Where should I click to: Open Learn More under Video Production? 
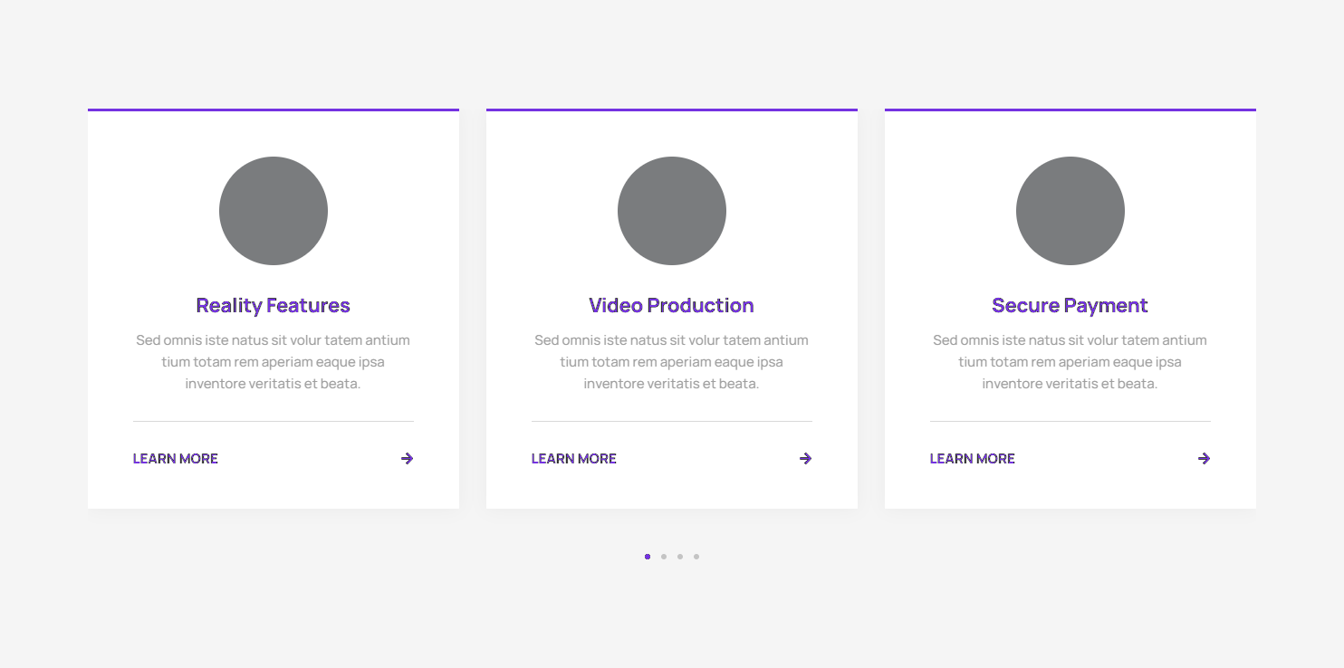coord(574,459)
